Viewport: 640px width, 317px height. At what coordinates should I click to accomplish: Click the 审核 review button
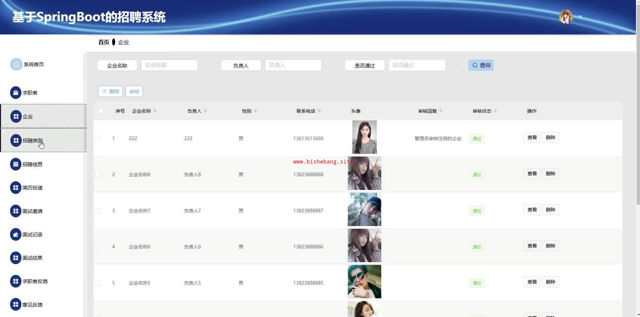pyautogui.click(x=134, y=91)
